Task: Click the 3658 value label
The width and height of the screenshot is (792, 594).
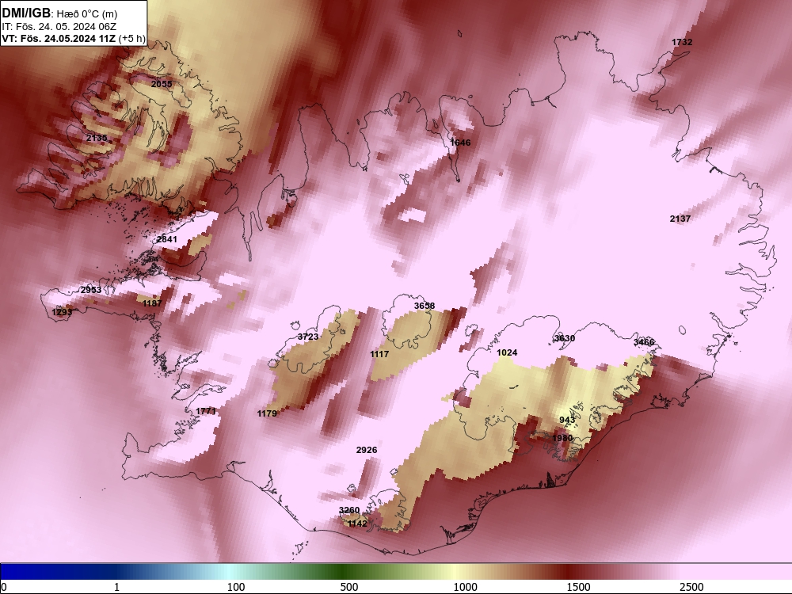Action: click(425, 306)
